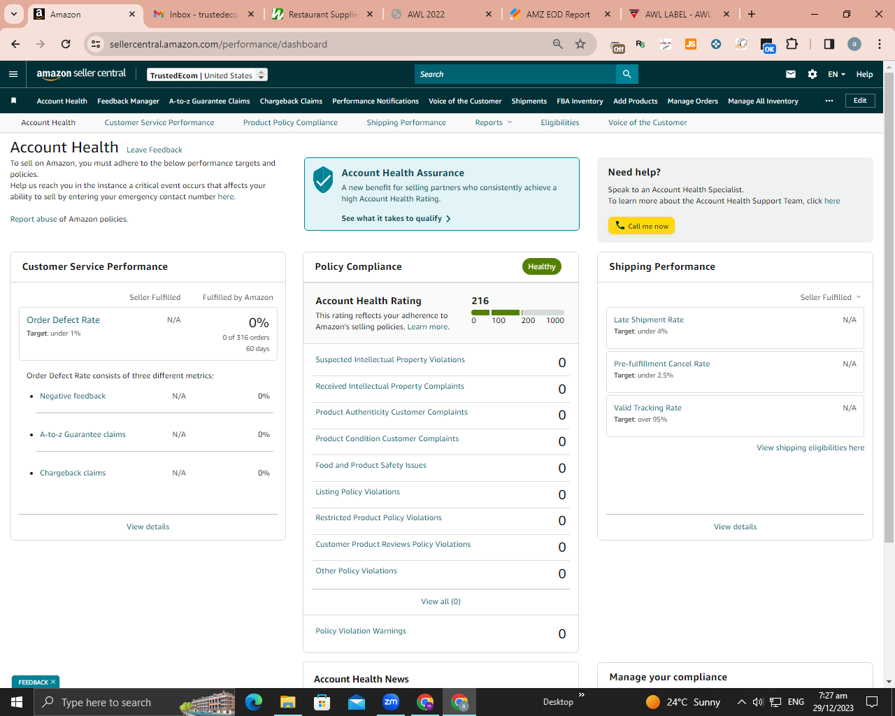Open View shipping eligibilities here link

810,447
